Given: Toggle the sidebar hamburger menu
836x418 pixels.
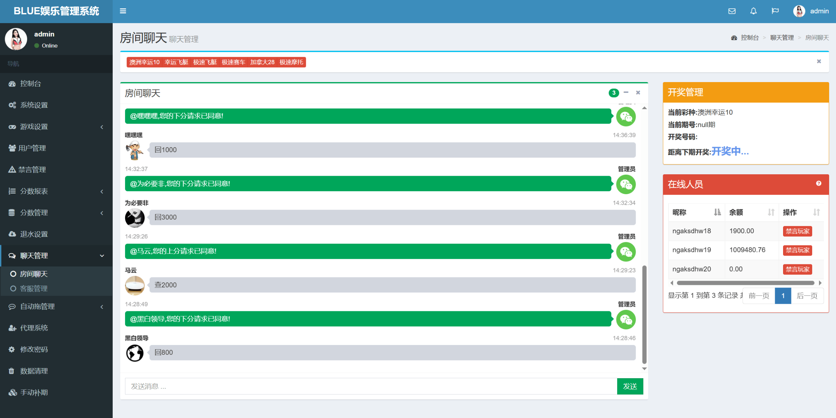Looking at the screenshot, I should [123, 11].
